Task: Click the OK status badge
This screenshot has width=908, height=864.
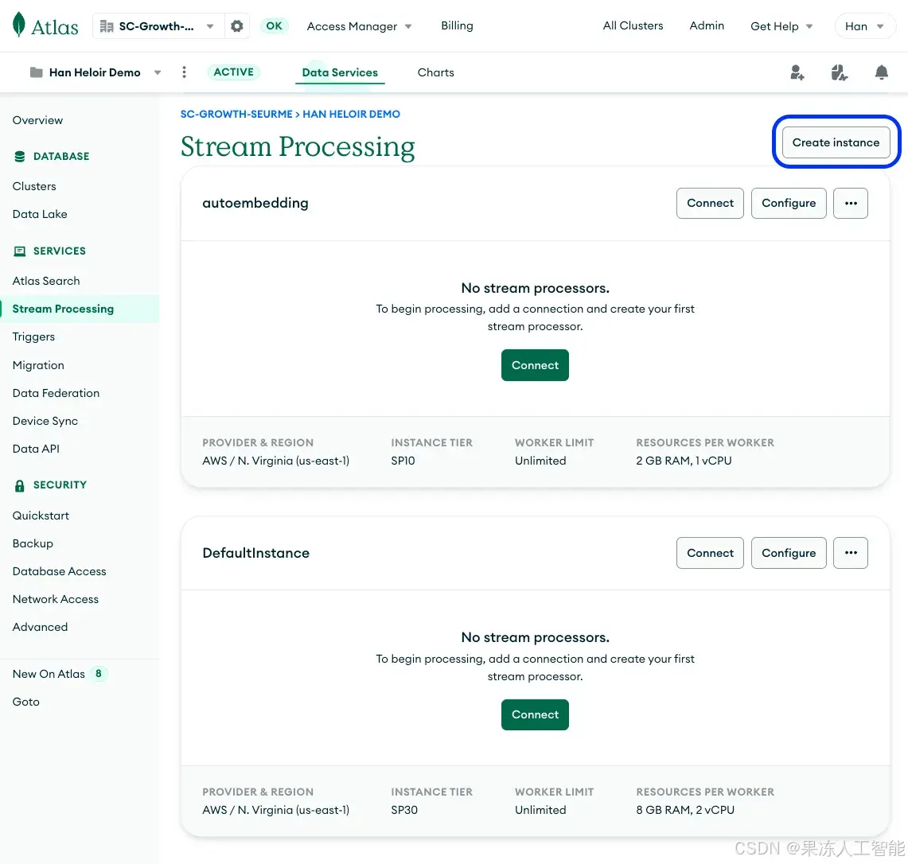Action: tap(274, 25)
